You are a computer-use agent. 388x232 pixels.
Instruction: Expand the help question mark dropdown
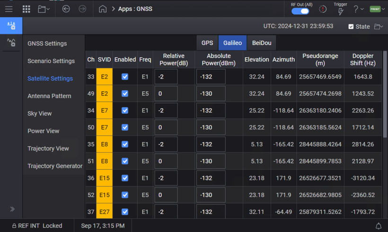pyautogui.click(x=359, y=9)
